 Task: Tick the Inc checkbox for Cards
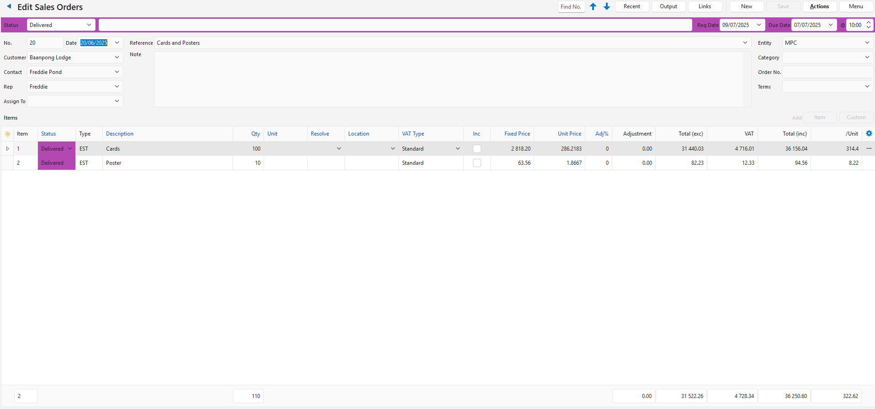477,149
